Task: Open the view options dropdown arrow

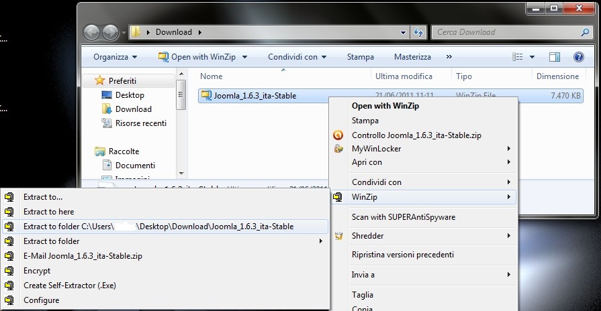Action: pos(532,57)
